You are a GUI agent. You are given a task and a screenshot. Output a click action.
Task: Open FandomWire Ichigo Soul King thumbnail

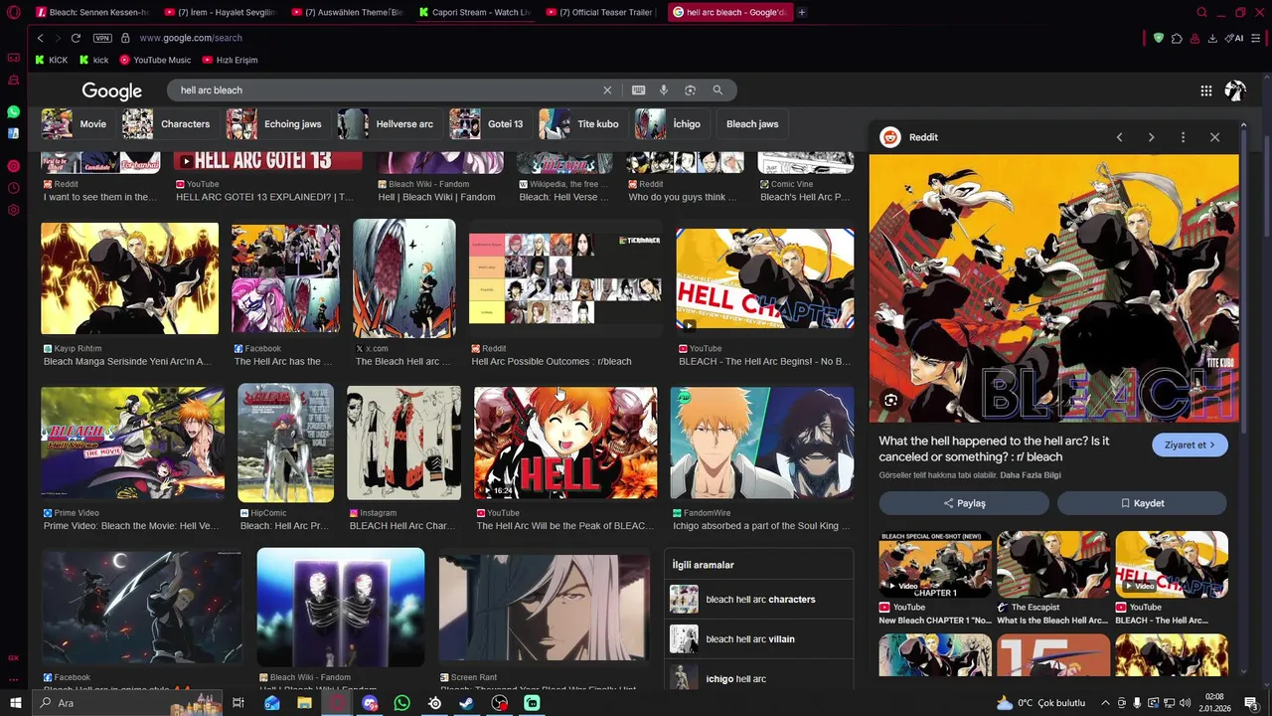coord(762,443)
